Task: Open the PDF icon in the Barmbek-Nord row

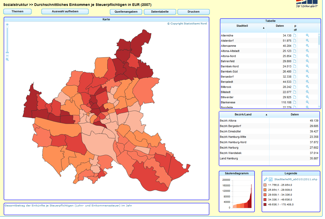Action: pos(295,66)
